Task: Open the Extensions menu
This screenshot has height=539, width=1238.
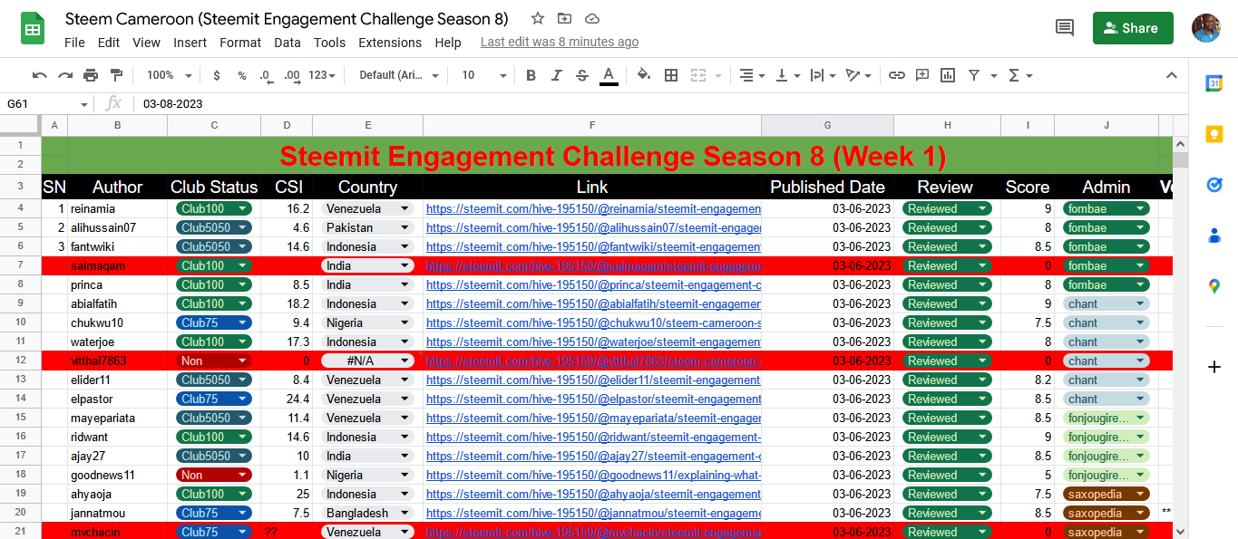Action: (x=390, y=43)
